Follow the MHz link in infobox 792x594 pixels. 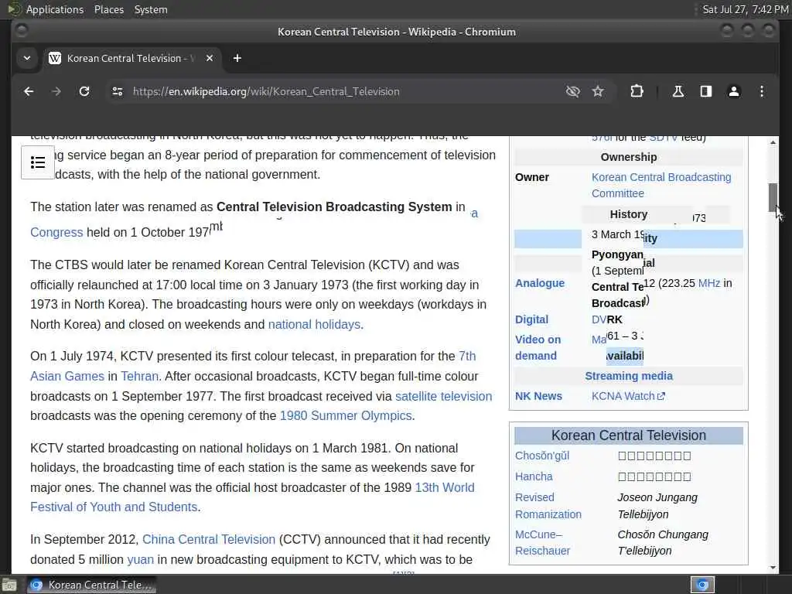pos(709,283)
